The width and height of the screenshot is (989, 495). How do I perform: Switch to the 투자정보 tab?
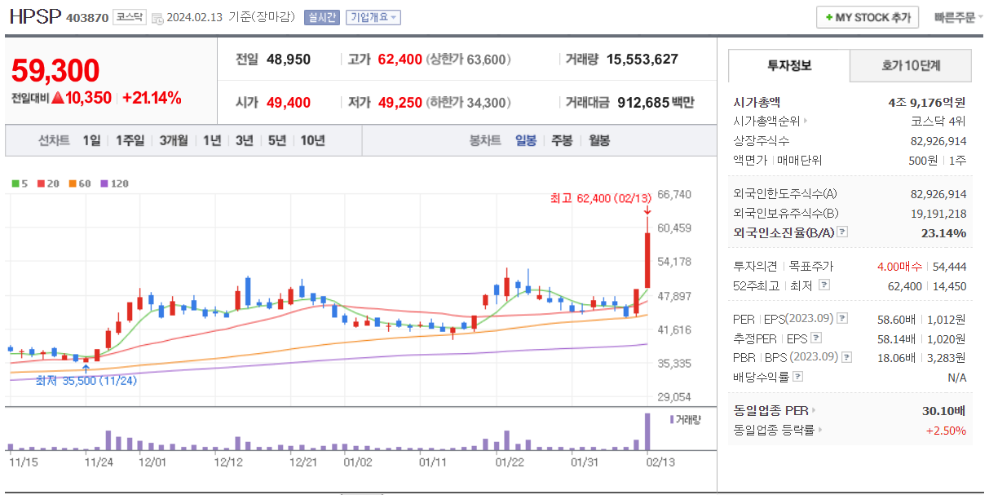tap(789, 65)
